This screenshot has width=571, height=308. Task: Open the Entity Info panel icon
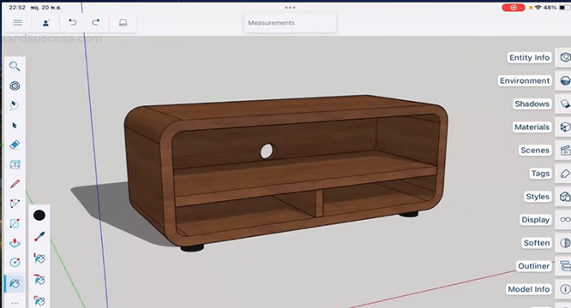coord(565,57)
